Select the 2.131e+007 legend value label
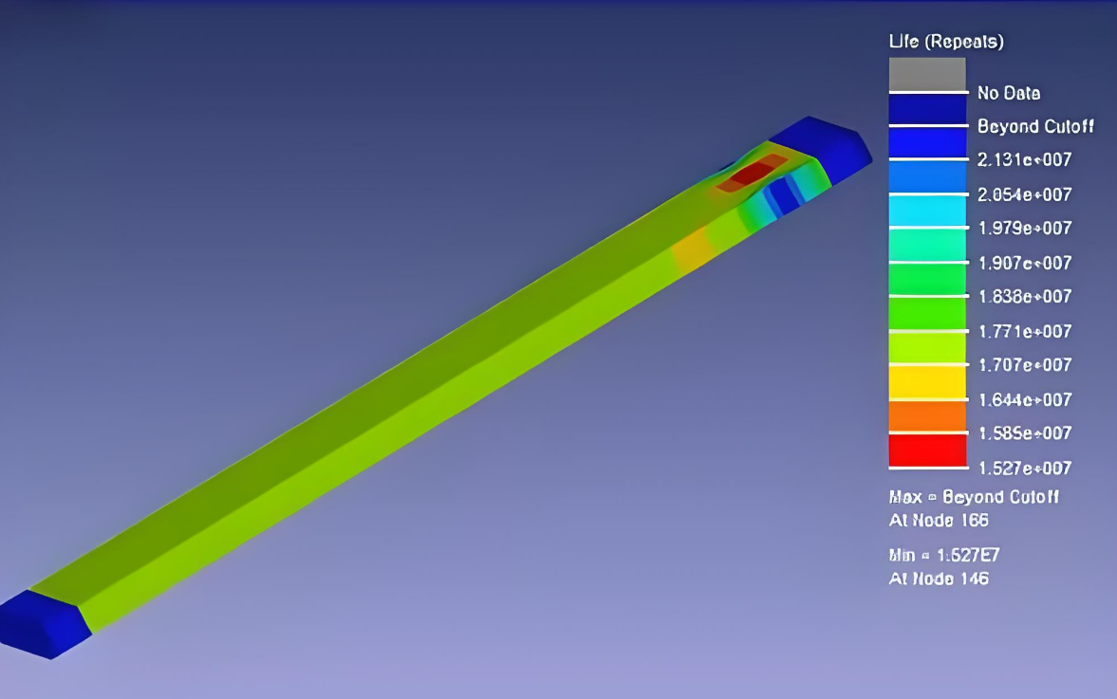Viewport: 1117px width, 699px height. pyautogui.click(x=1024, y=160)
